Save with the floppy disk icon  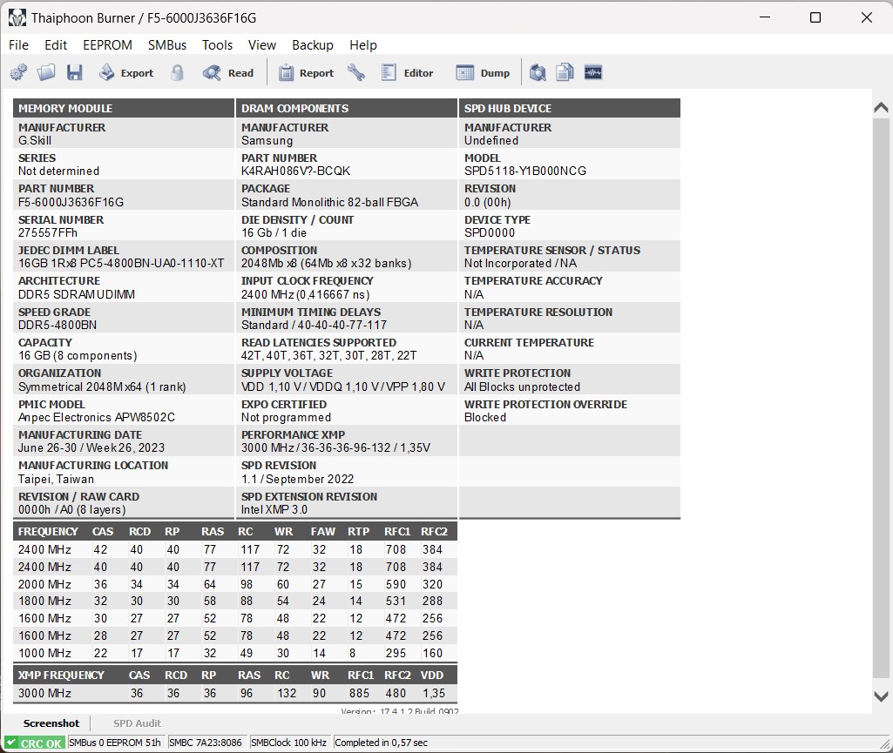click(x=75, y=72)
